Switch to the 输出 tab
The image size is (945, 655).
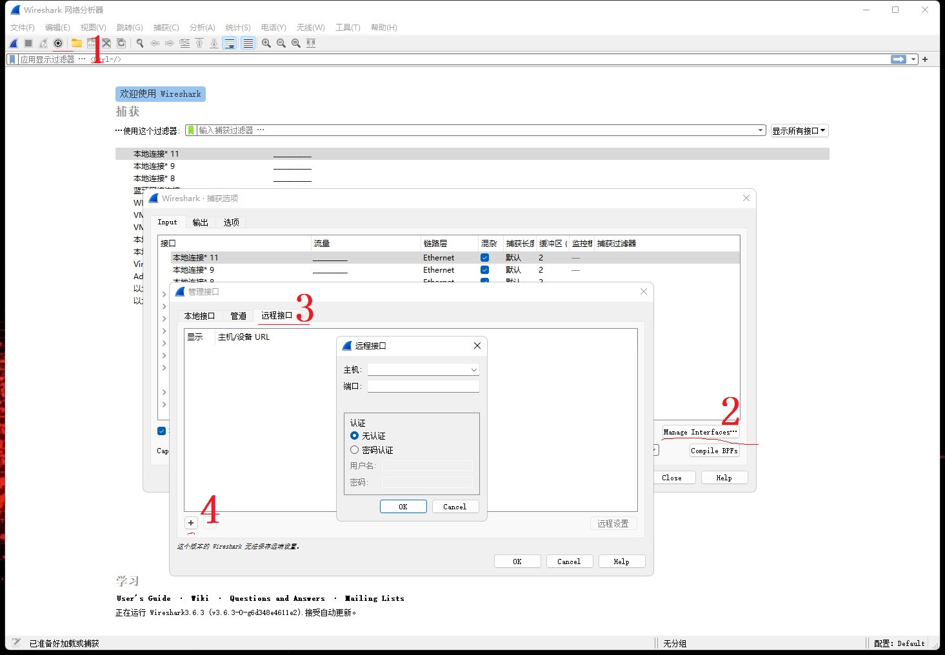(201, 222)
